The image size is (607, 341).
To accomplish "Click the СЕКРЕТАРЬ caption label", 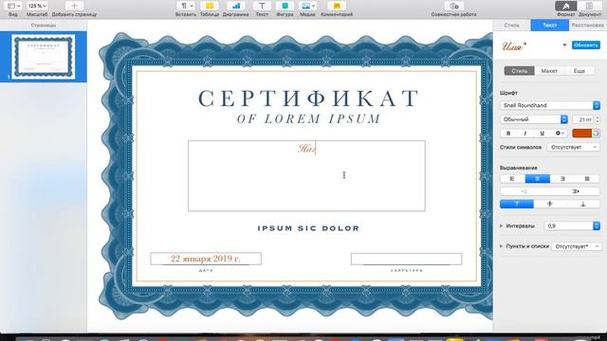I will [x=407, y=271].
